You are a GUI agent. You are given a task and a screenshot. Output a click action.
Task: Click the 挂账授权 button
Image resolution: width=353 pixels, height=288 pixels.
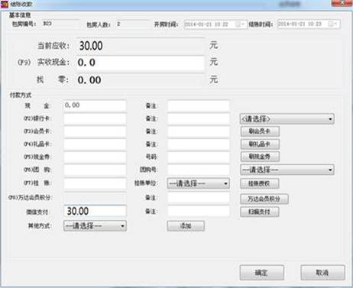(260, 183)
